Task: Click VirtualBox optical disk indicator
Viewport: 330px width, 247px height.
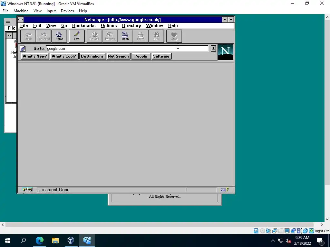Action: click(262, 231)
